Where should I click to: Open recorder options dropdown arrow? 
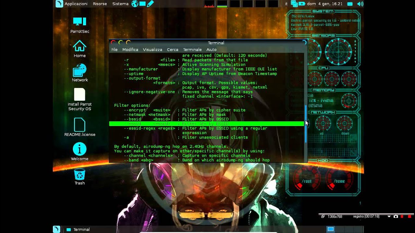click(x=389, y=216)
